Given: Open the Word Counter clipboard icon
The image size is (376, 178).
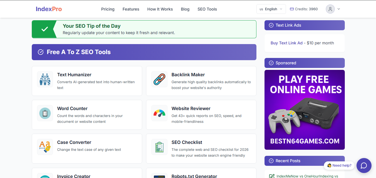Looking at the screenshot, I should 45,113.
